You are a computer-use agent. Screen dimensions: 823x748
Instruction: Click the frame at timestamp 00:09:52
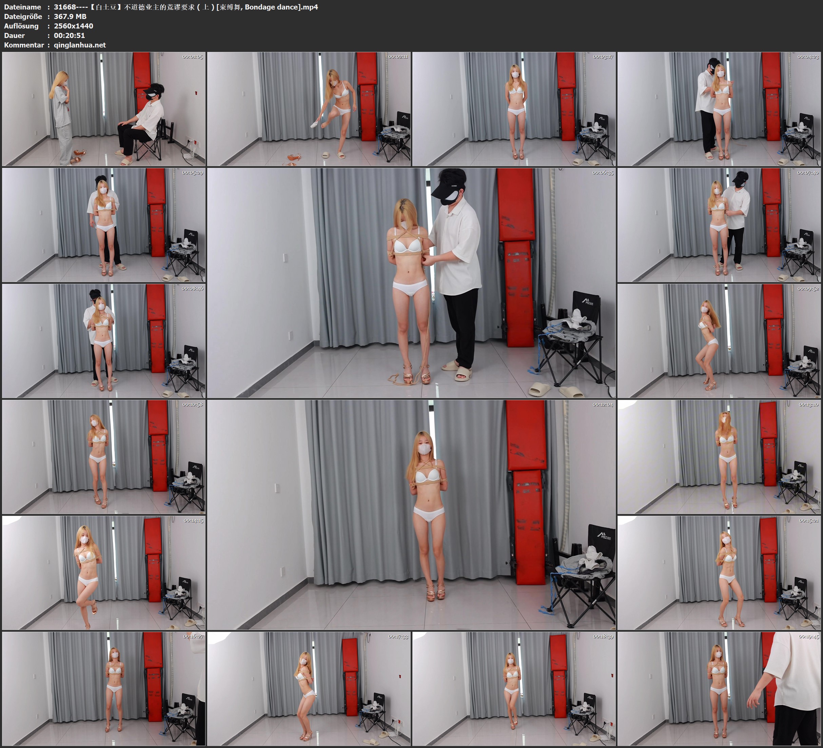pyautogui.click(x=719, y=341)
